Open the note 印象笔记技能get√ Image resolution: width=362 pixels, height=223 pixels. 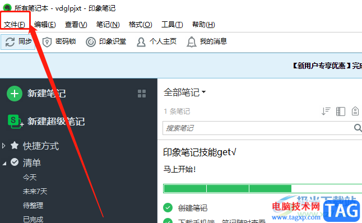(x=199, y=152)
